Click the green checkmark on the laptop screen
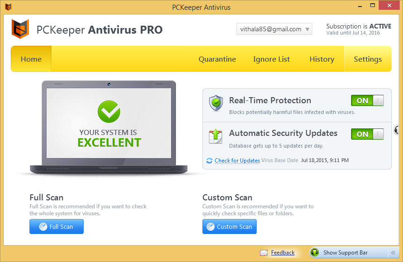 (x=109, y=112)
